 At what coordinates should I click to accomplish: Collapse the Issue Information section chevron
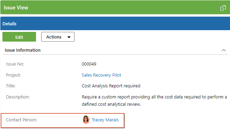[223, 50]
